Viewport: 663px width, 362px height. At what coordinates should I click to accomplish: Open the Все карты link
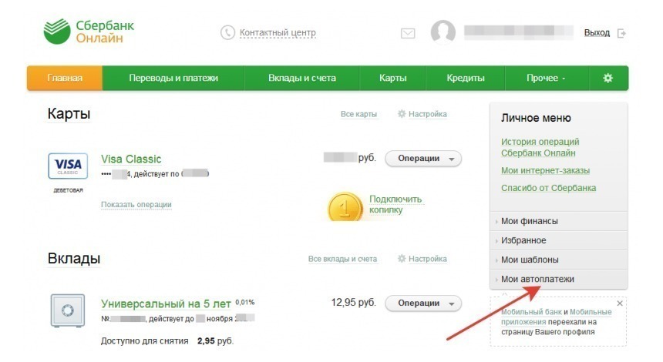[358, 114]
